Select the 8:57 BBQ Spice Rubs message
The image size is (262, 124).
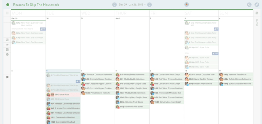(63, 99)
